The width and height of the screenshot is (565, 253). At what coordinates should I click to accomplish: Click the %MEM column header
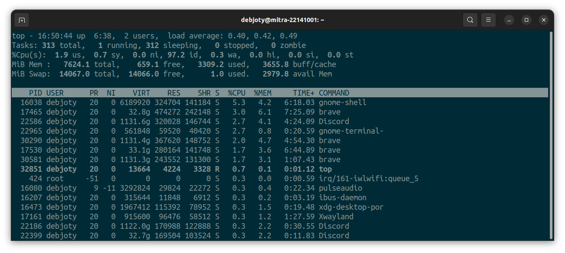[263, 93]
